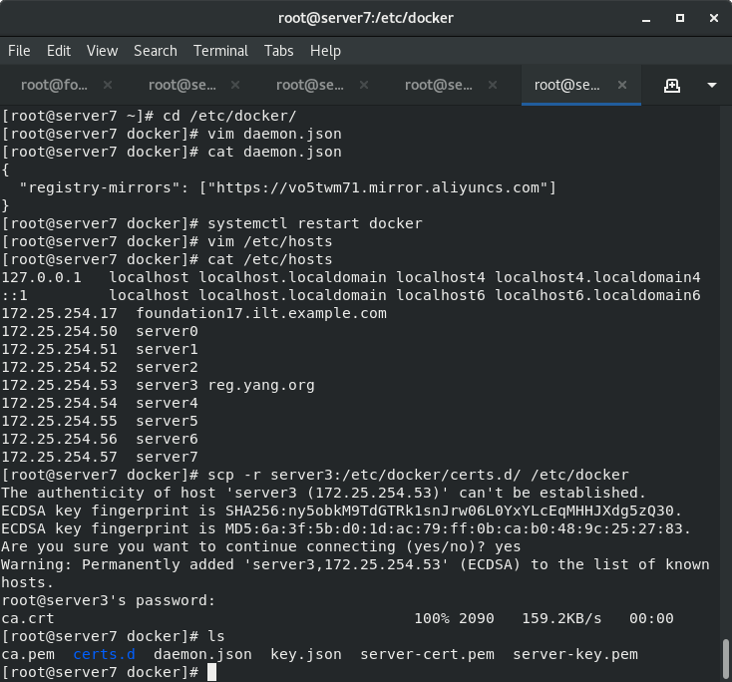Open a new terminal tab icon
This screenshot has width=732, height=682.
pos(672,86)
